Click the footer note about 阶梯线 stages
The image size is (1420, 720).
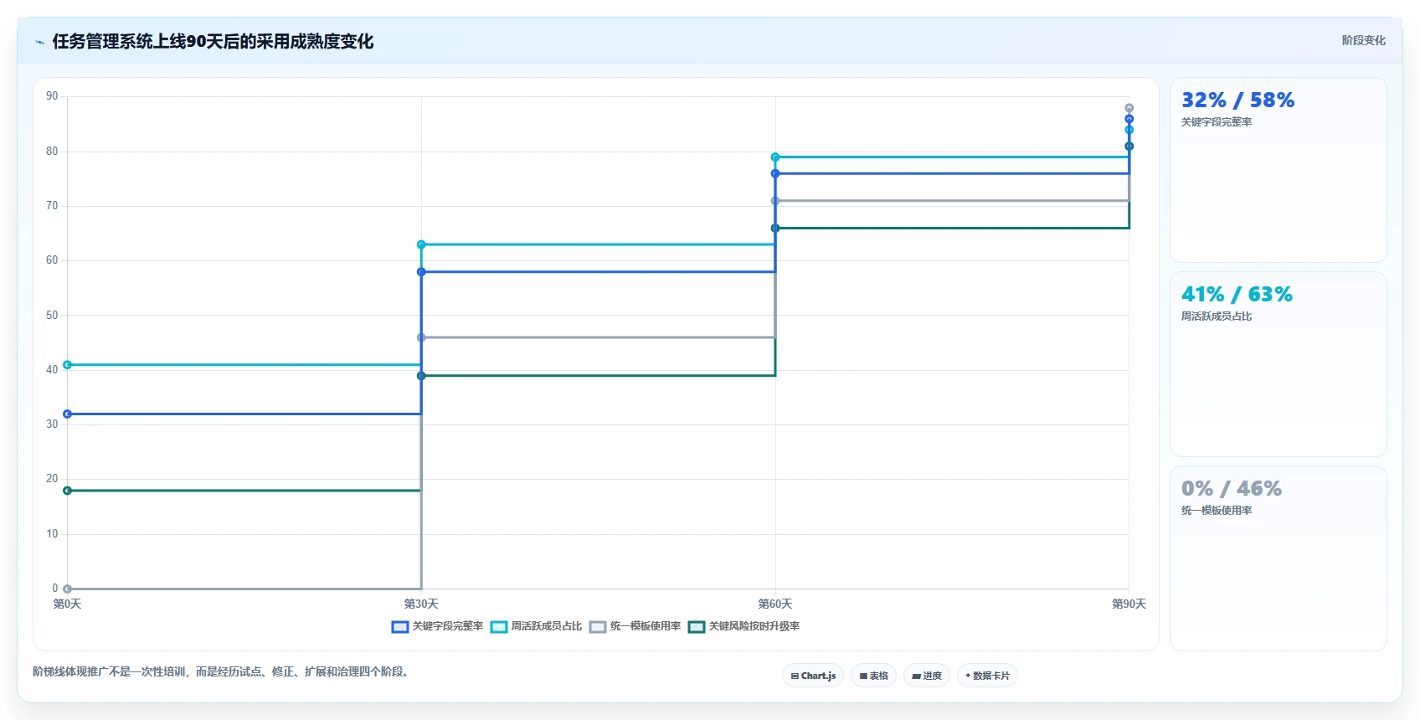click(223, 671)
